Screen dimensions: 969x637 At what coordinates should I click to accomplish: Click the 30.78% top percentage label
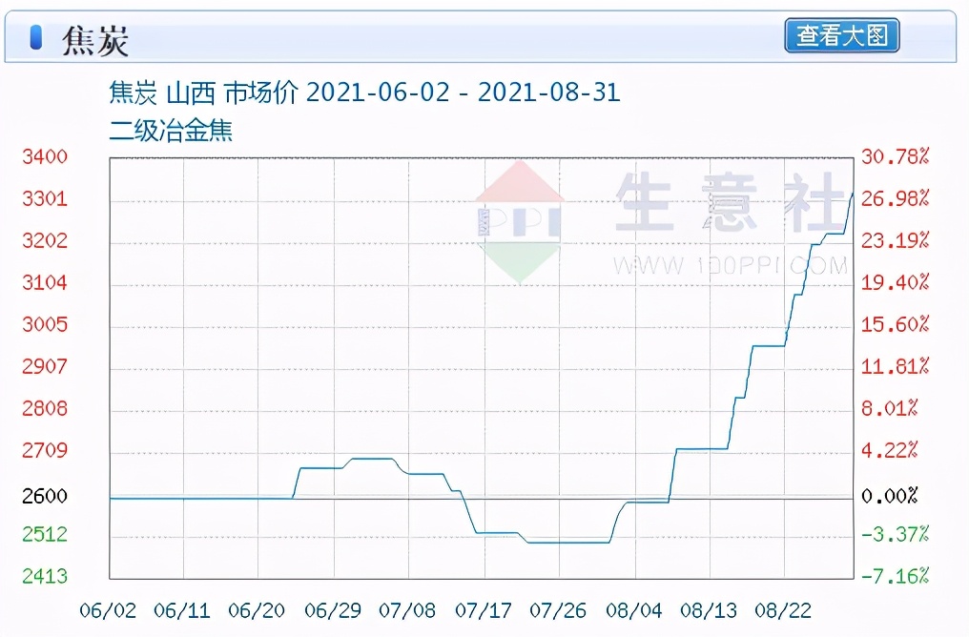coord(895,156)
